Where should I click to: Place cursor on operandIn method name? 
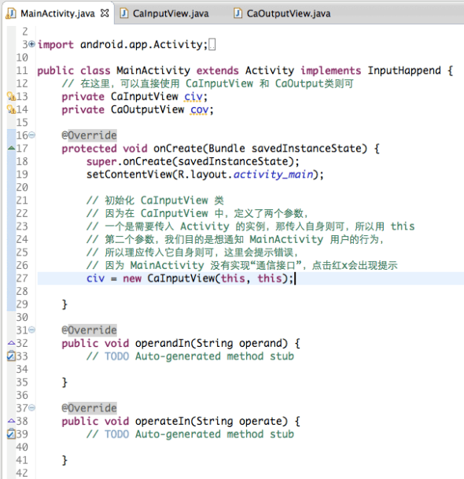coord(163,344)
